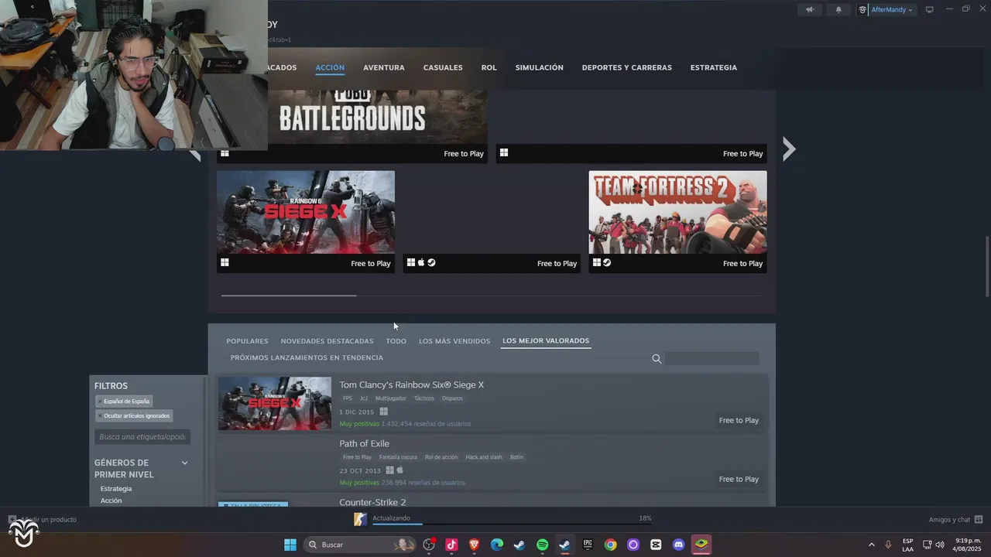The height and width of the screenshot is (557, 991).
Task: Remove Ocultar artículos ignorados filter
Action: tap(134, 416)
